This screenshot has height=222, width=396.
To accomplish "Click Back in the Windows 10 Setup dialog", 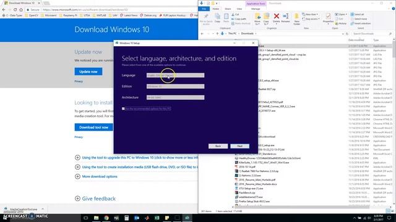I will click(218, 146).
